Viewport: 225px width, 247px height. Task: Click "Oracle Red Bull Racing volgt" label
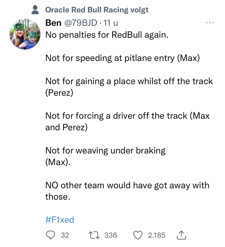(97, 10)
